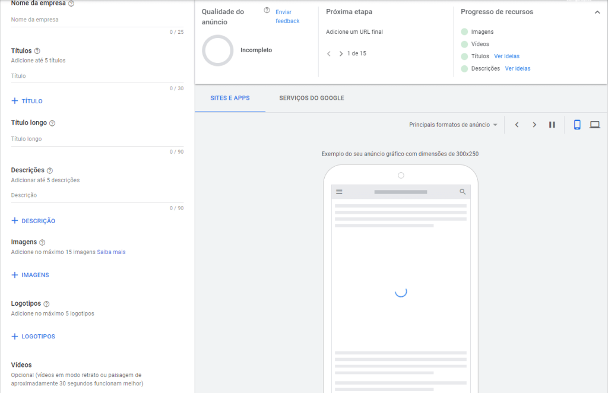608x393 pixels.
Task: Open Ver ideias link for Títulos
Action: pos(506,56)
